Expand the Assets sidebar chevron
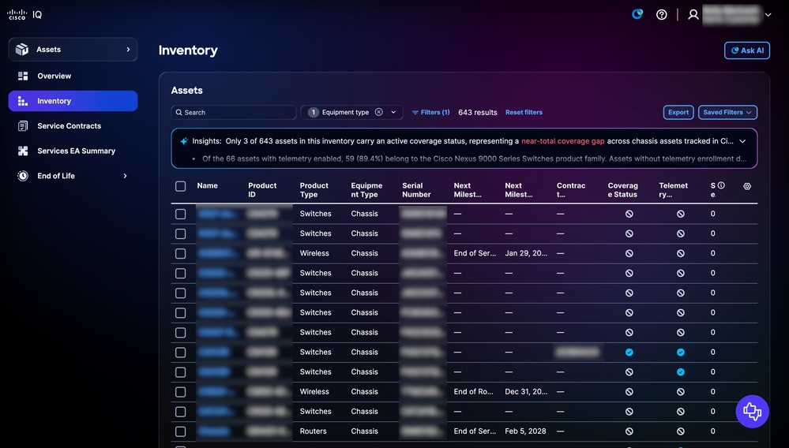Viewport: 789px width, 448px height. [x=128, y=49]
